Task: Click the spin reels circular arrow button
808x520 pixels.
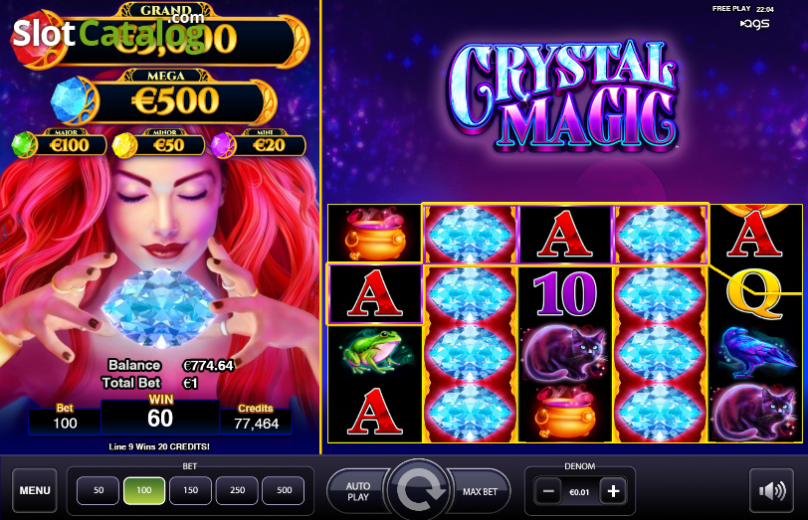Action: pyautogui.click(x=419, y=489)
